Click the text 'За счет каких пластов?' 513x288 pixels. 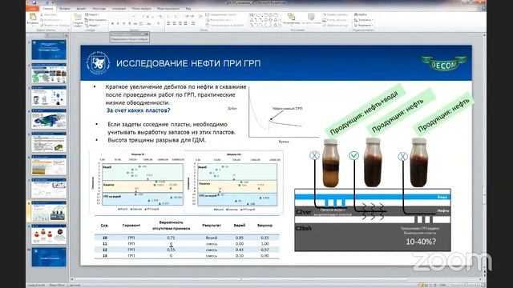(139, 110)
